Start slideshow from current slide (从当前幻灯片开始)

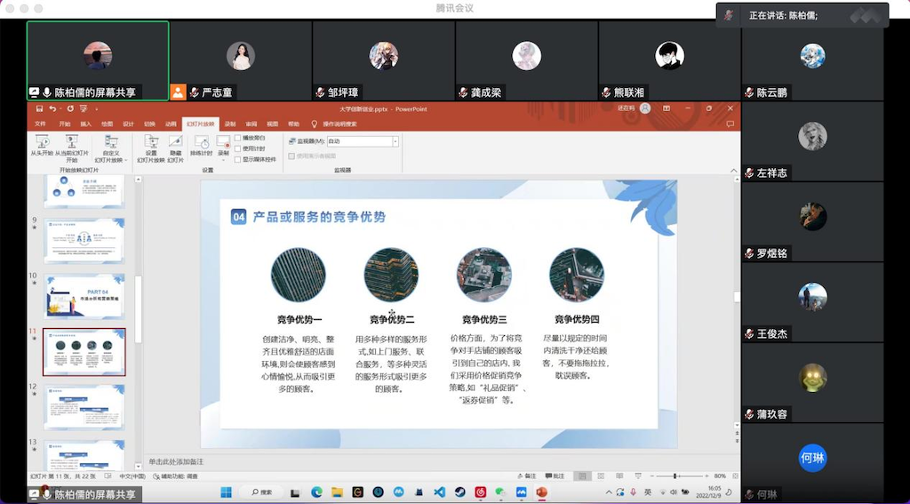pos(72,148)
